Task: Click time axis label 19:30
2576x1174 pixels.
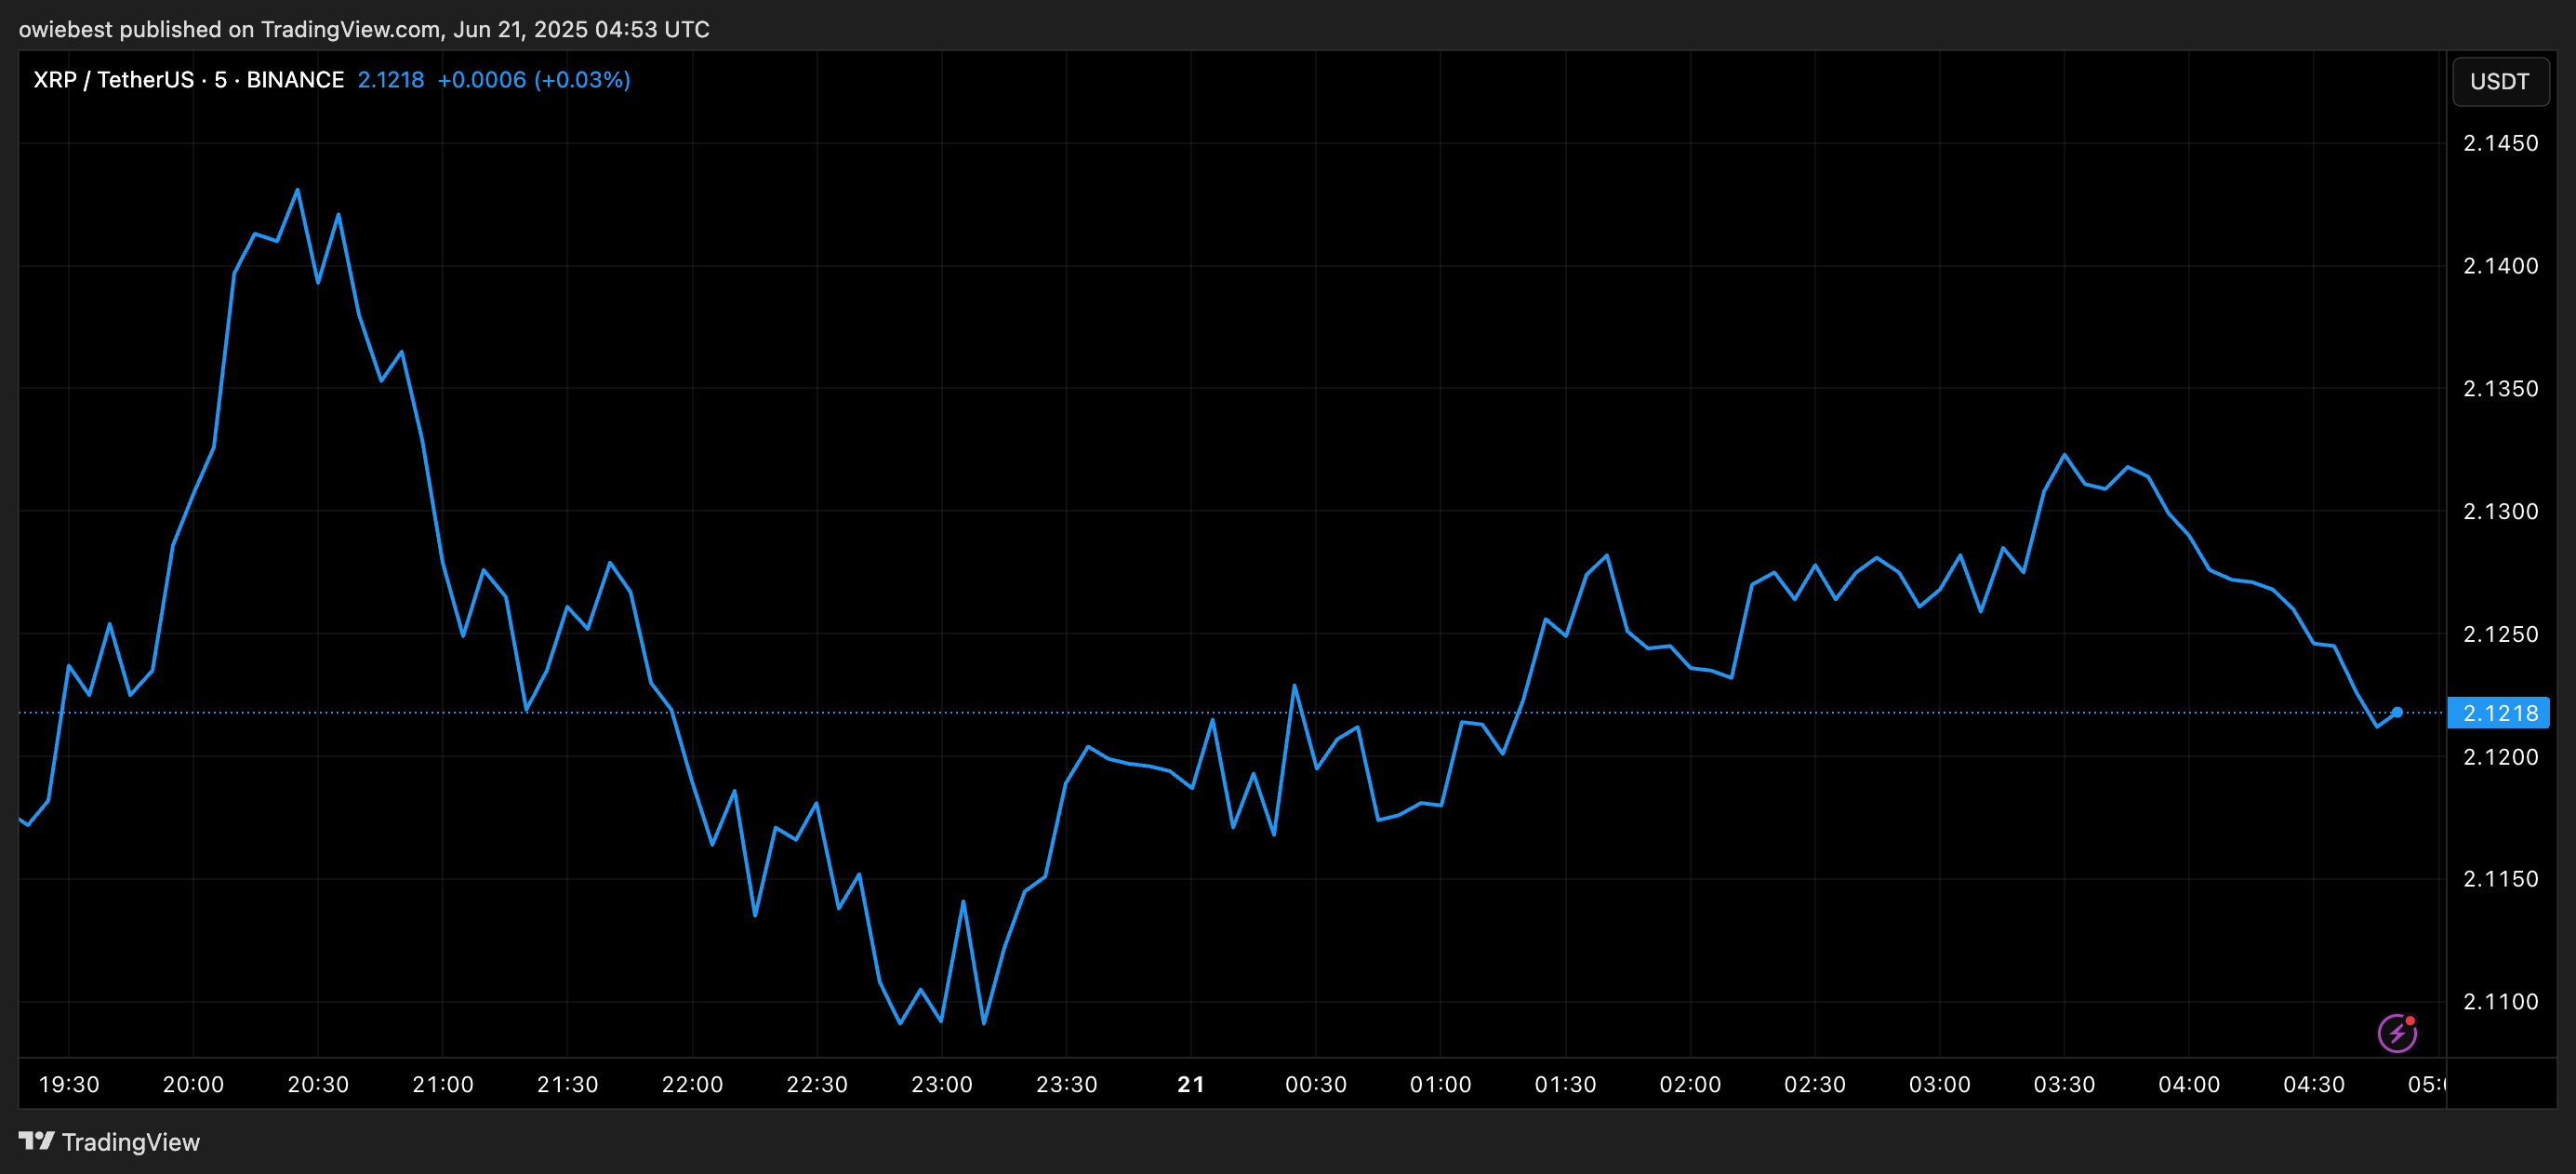Action: (69, 1085)
